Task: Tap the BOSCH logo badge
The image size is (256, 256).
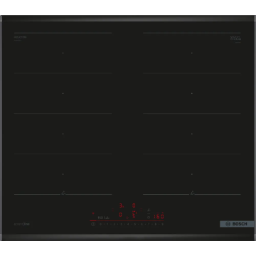Action: pyautogui.click(x=237, y=224)
